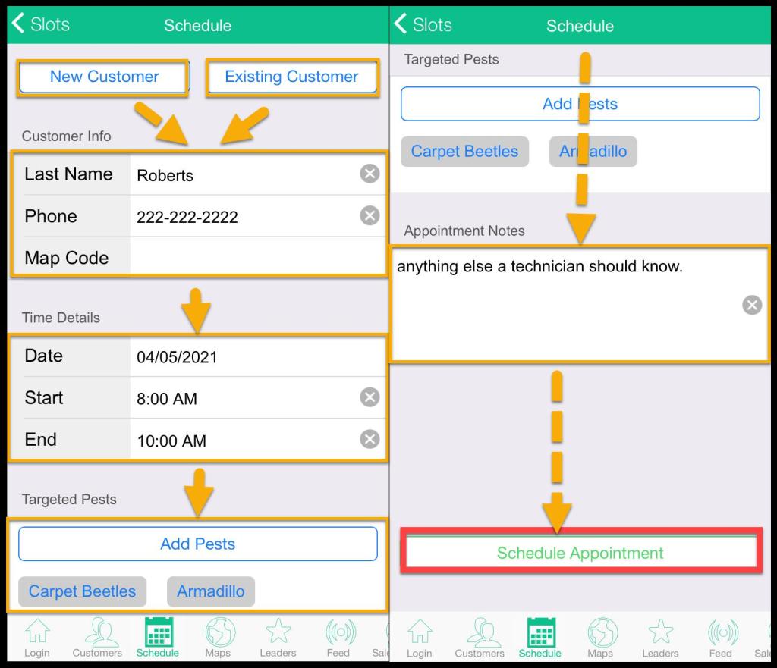Viewport: 777px width, 668px height.
Task: Tap the New Customer button
Action: (104, 77)
